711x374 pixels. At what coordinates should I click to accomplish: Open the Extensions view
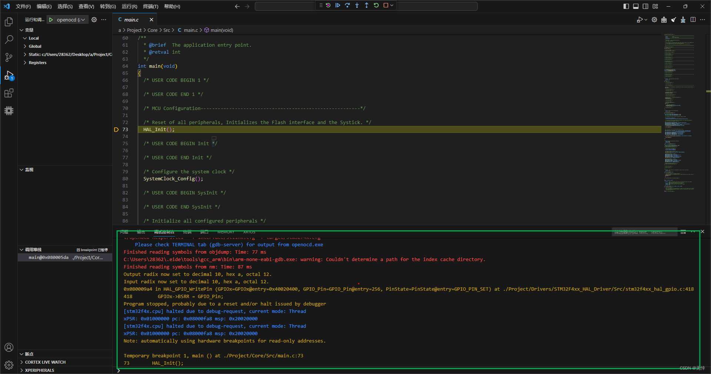click(9, 93)
